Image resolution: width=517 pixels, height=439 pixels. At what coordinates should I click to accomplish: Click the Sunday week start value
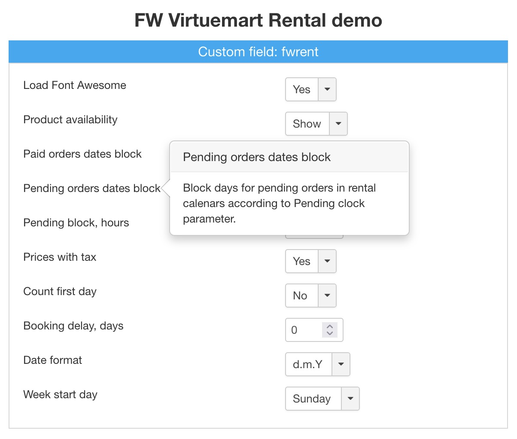point(312,399)
